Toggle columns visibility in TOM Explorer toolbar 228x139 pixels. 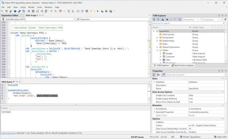(158, 20)
